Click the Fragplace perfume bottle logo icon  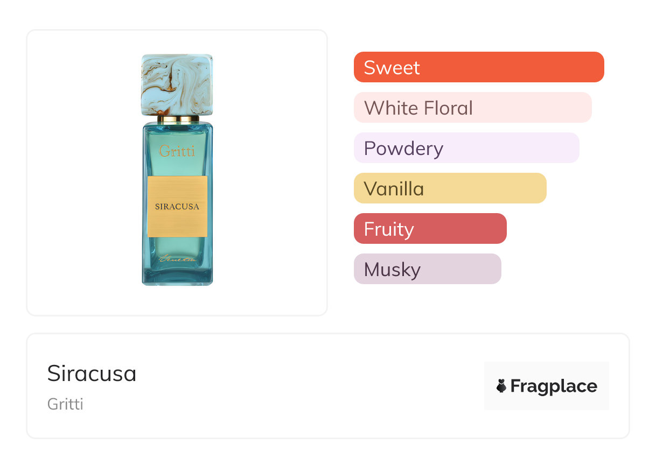click(x=501, y=386)
